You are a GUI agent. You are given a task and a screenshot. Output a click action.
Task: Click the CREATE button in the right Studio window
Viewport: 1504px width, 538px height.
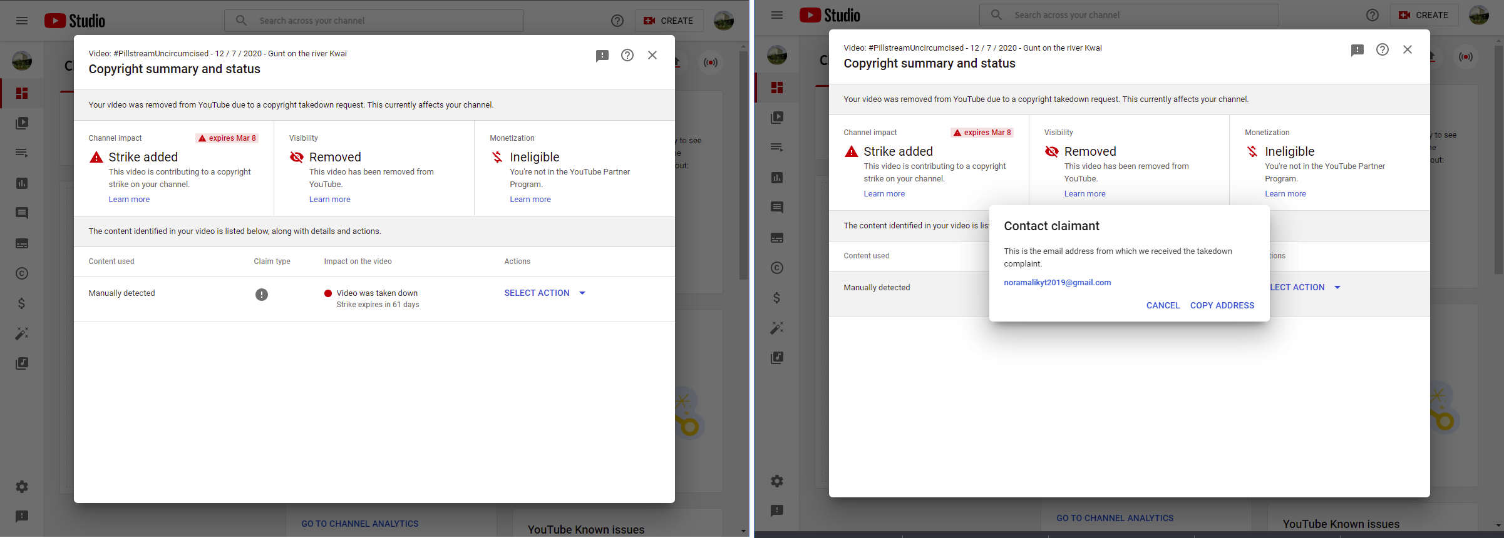click(1424, 15)
